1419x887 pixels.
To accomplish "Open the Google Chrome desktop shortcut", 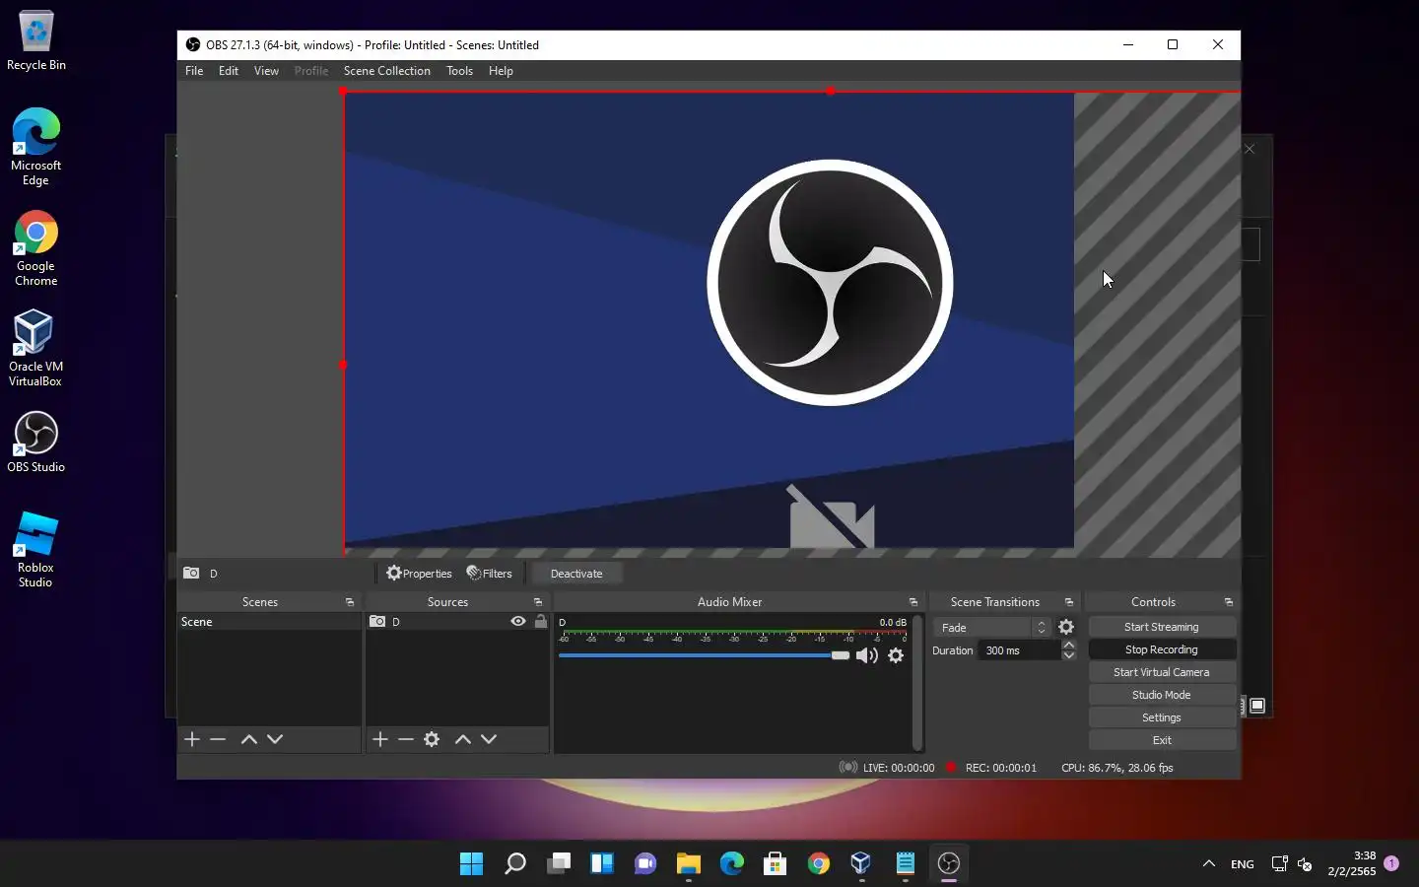I will [36, 248].
